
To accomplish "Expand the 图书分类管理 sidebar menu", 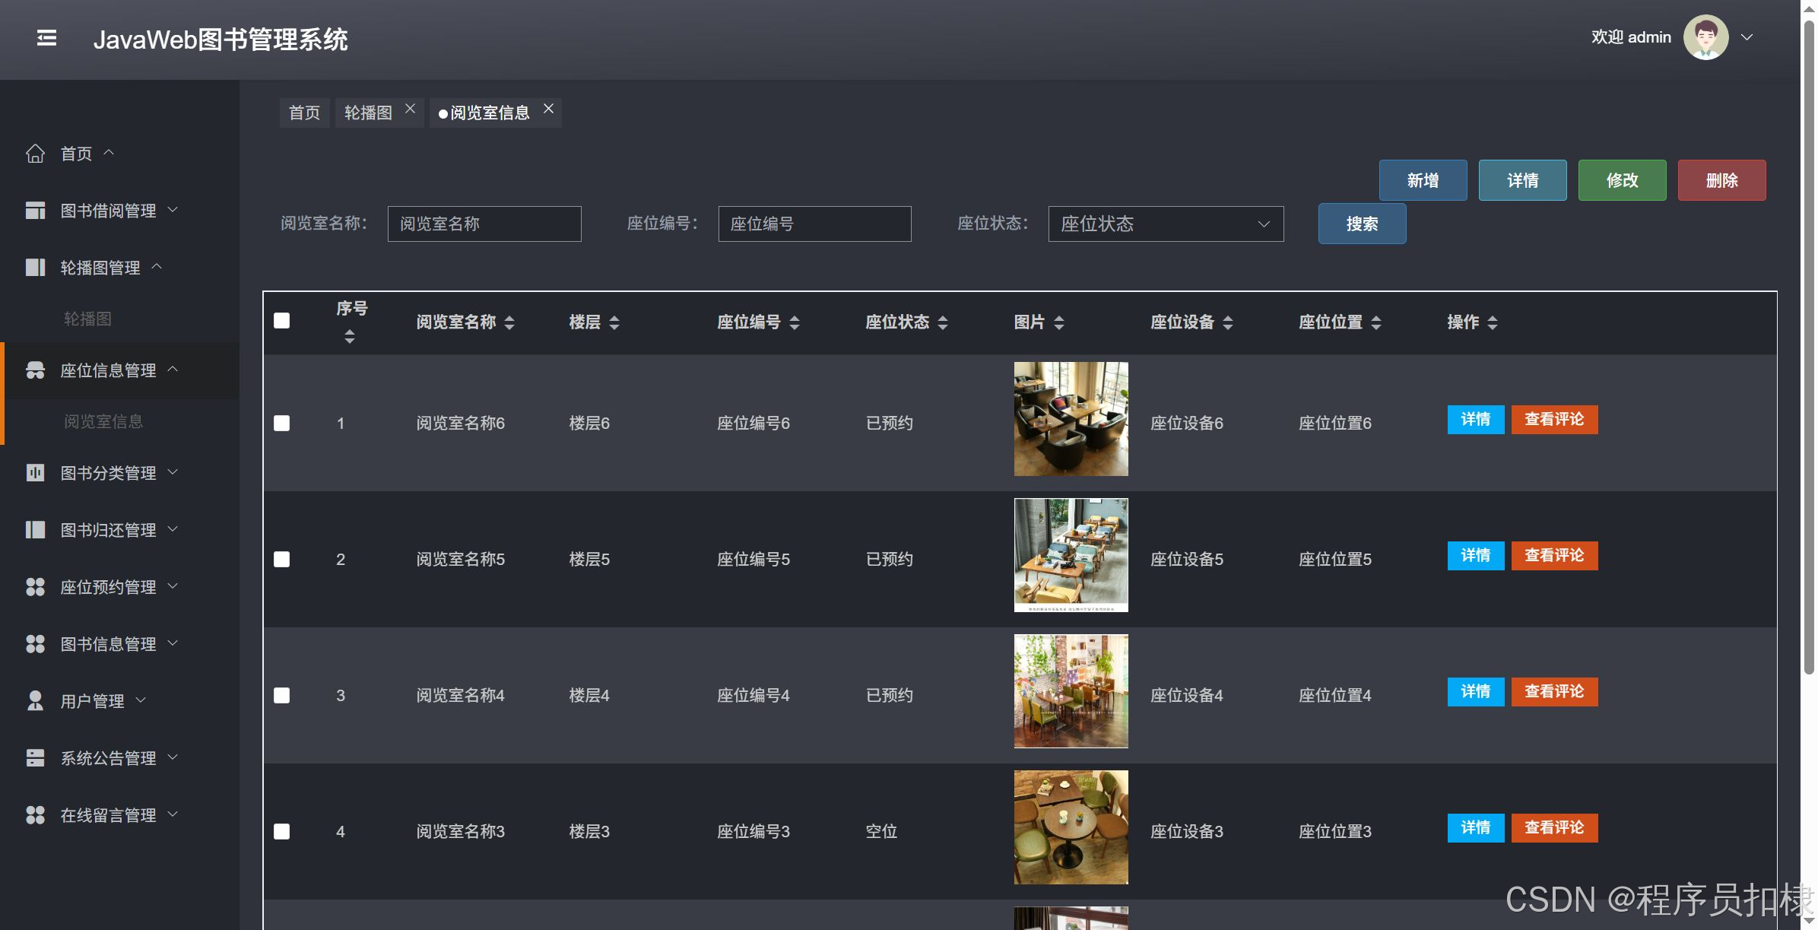I will tap(108, 473).
